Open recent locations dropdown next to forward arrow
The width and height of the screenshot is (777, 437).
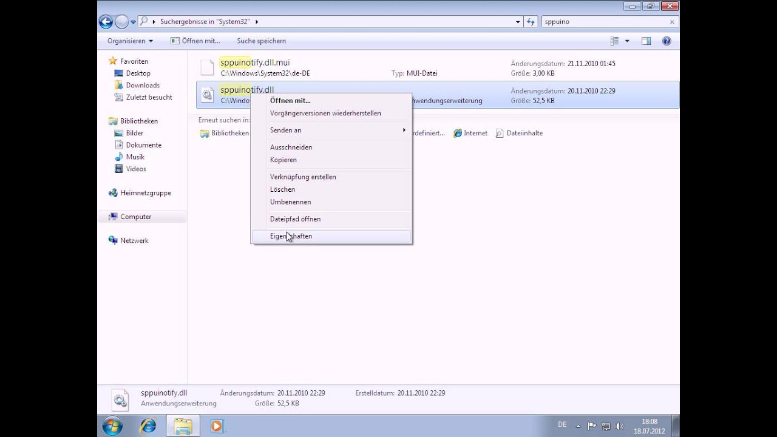pyautogui.click(x=133, y=22)
